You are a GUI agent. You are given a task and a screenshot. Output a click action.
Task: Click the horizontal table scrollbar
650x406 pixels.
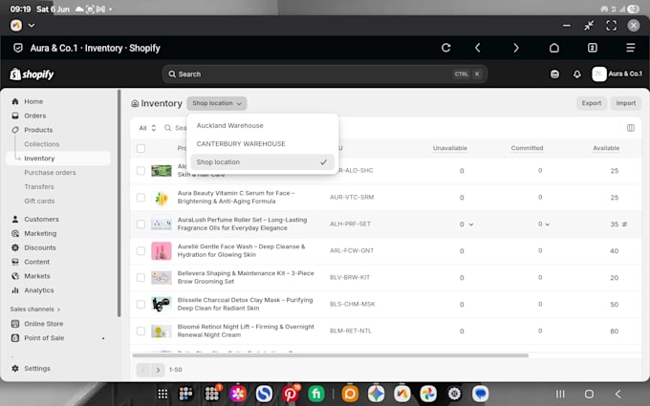point(330,355)
